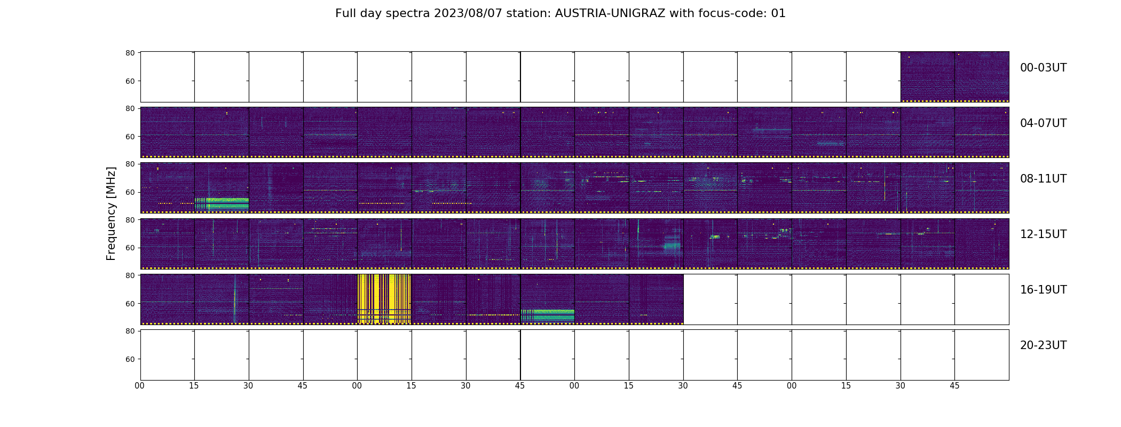Open the saturated yellow spectrum panel in 16-19UT row

point(384,299)
